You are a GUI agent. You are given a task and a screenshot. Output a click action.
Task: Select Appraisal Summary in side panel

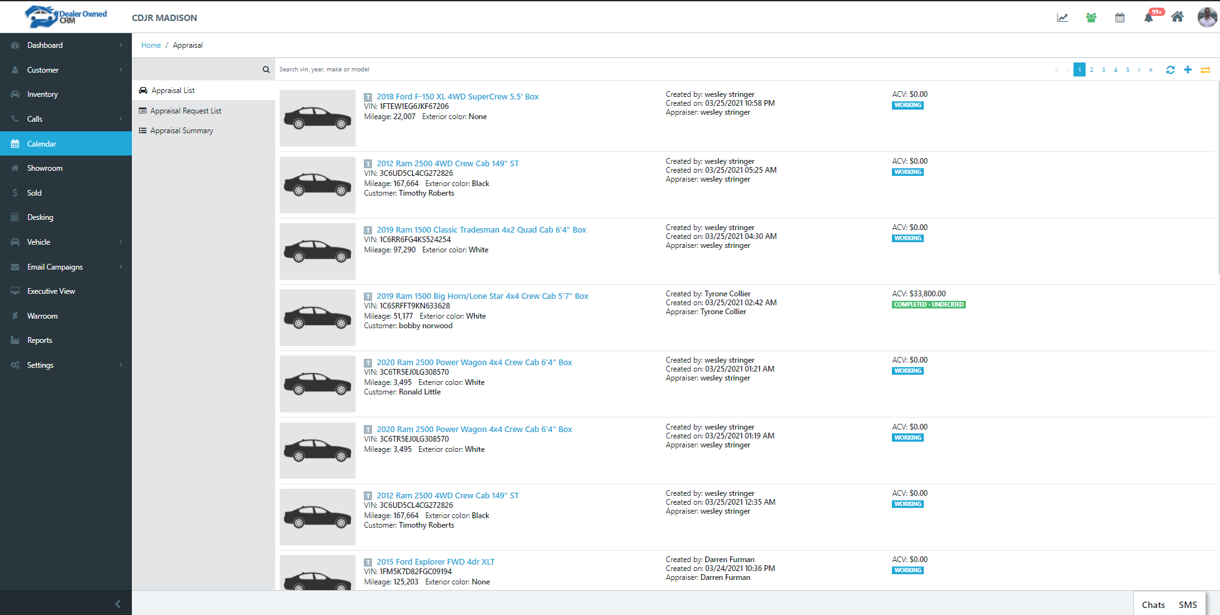[x=182, y=131]
